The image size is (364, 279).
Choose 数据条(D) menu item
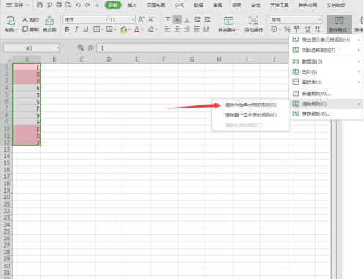click(x=326, y=62)
